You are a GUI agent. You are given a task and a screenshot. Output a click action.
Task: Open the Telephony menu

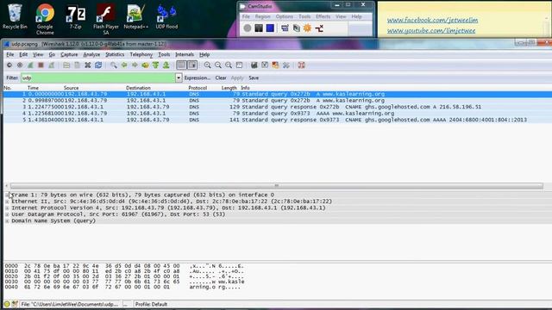coord(141,55)
